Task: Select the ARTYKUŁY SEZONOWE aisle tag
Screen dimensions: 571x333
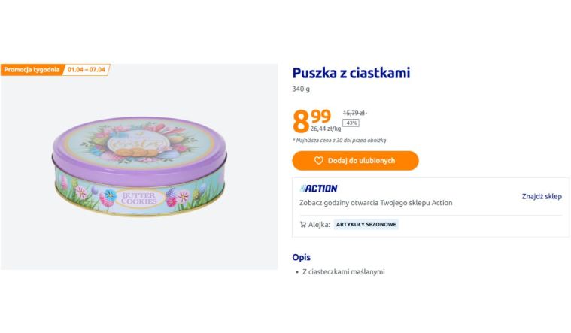Action: (366, 225)
